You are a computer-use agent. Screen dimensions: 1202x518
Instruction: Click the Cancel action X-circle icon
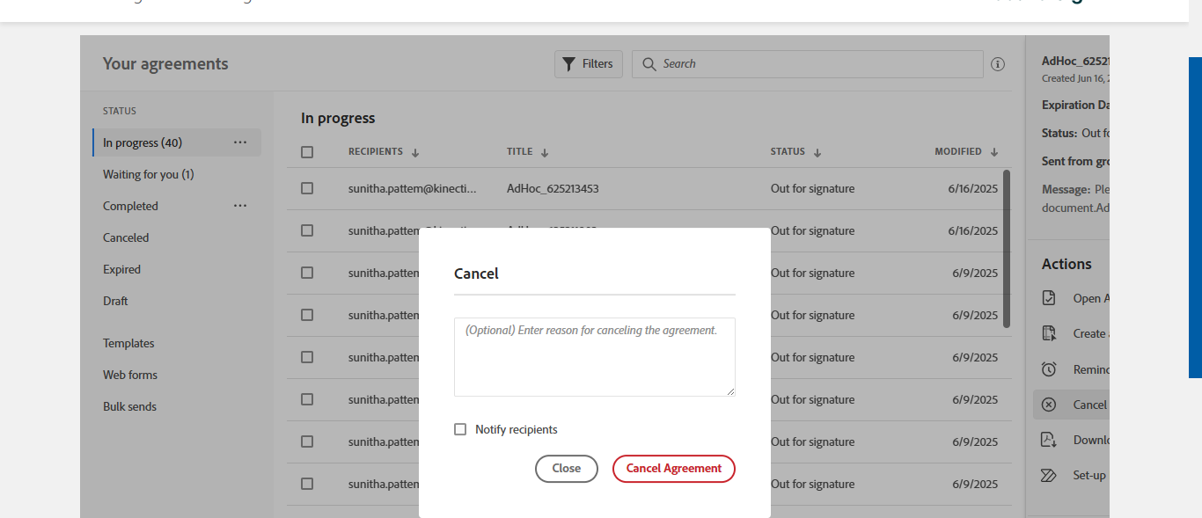point(1049,405)
